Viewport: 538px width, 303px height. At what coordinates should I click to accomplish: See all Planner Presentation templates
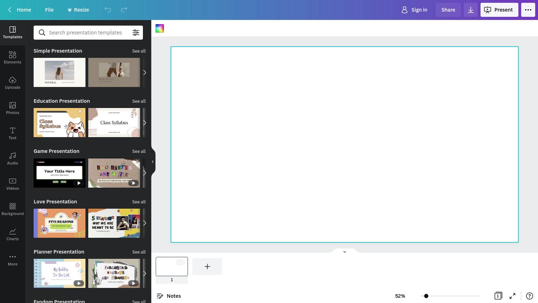point(139,252)
